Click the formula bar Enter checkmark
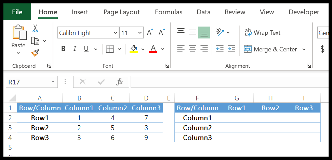This screenshot has height=160, width=332. [101, 82]
